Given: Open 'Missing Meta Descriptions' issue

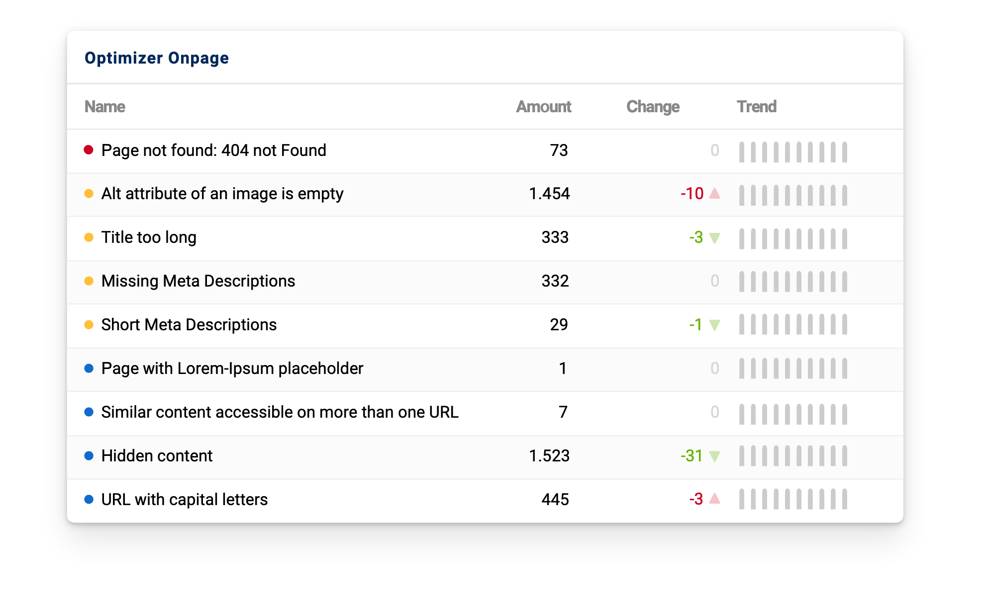Looking at the screenshot, I should tap(198, 281).
